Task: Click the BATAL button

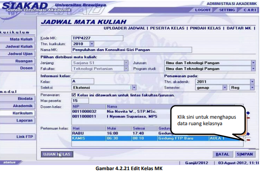Action: (222, 154)
